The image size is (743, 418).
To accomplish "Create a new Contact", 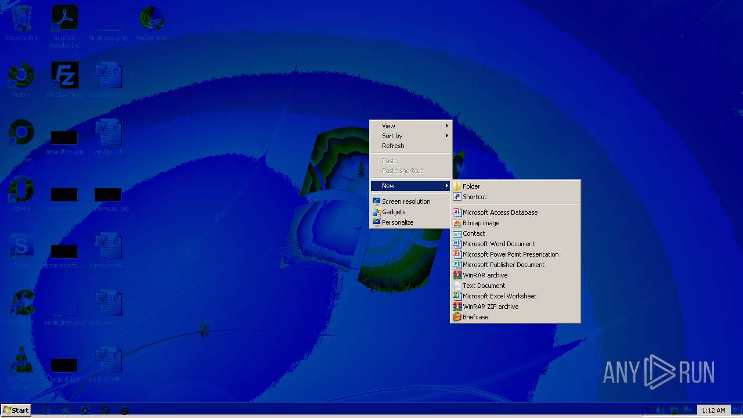I will tap(515, 233).
